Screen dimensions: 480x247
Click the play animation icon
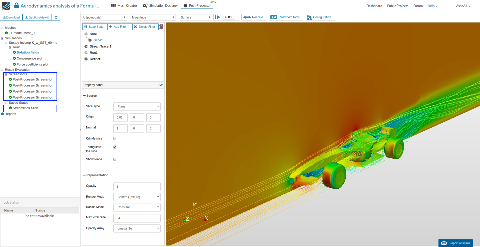pos(218,17)
